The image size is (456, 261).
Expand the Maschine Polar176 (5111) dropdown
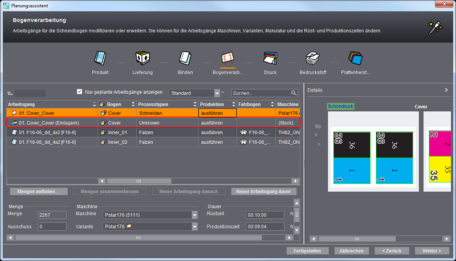[194, 215]
